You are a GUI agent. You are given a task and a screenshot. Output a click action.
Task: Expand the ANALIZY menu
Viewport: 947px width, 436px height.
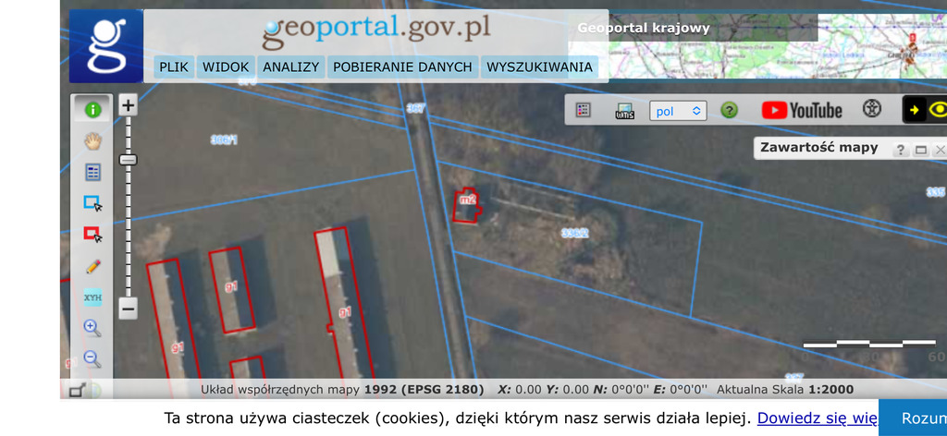pyautogui.click(x=290, y=67)
